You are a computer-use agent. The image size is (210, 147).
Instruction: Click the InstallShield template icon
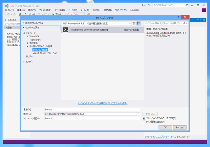66,30
